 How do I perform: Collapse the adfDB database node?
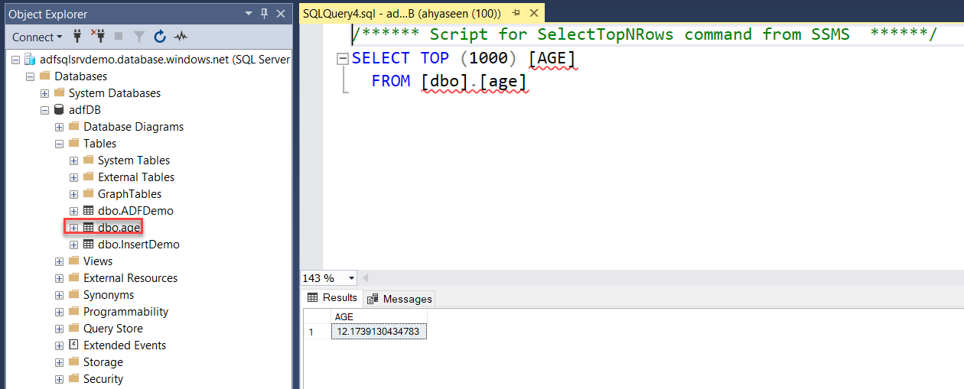tap(44, 110)
